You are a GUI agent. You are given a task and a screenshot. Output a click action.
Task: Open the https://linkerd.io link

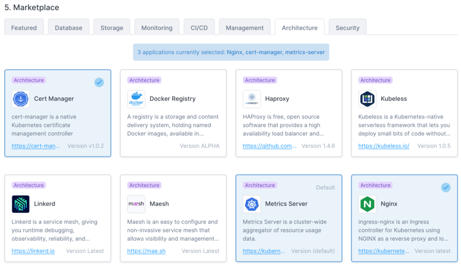pos(33,251)
